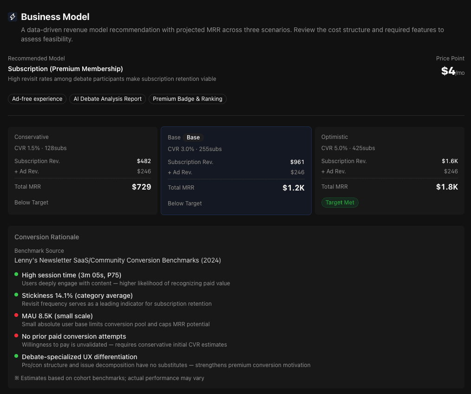The width and height of the screenshot is (471, 394).
Task: Switch to the Base scenario tab
Action: pyautogui.click(x=193, y=138)
